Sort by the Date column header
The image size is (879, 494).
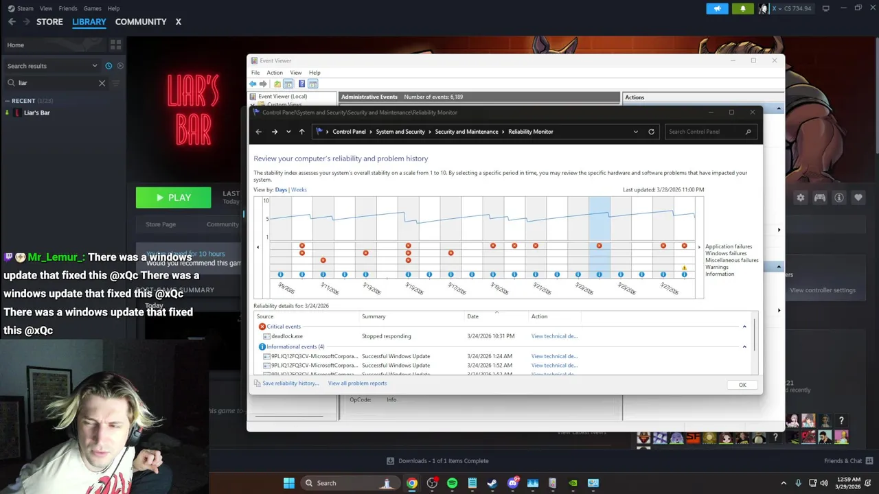(472, 316)
